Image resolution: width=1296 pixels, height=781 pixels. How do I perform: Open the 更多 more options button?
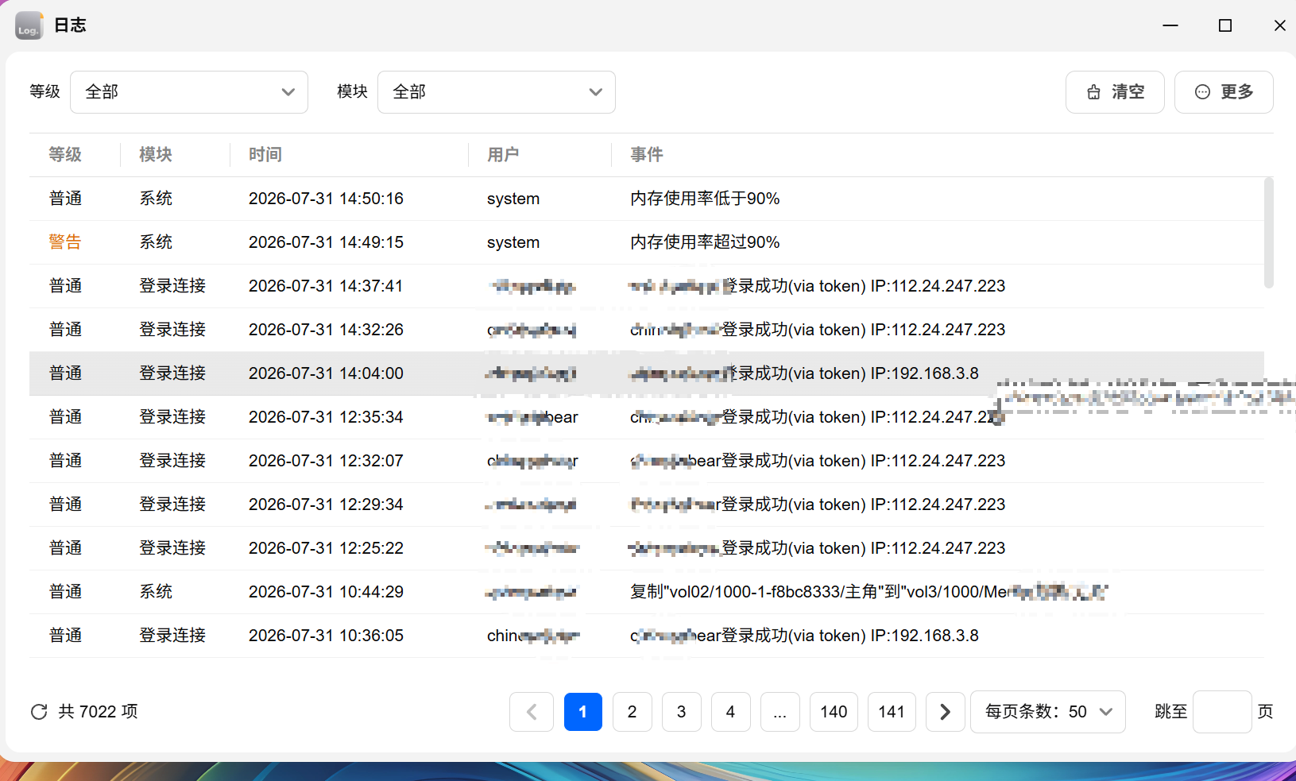1224,92
